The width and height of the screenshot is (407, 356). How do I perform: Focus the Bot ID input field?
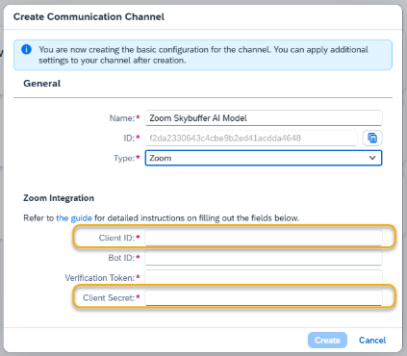click(x=264, y=258)
